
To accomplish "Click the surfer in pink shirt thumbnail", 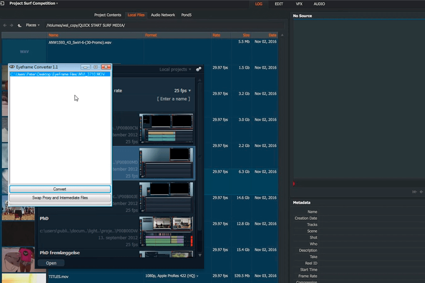I will coord(19,260).
